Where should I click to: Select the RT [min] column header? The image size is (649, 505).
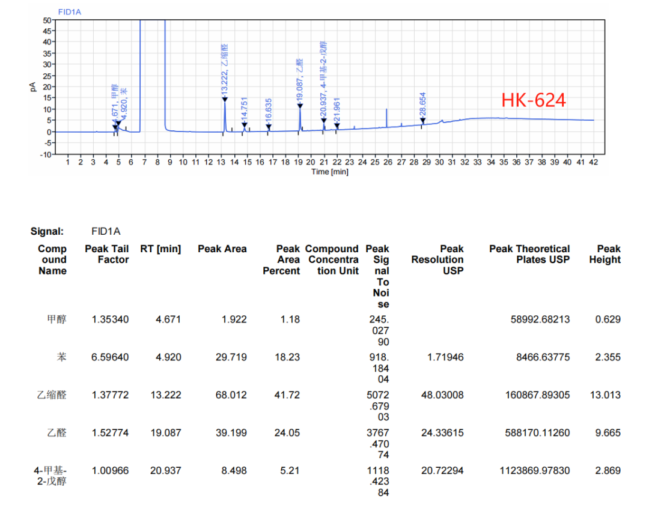point(160,249)
